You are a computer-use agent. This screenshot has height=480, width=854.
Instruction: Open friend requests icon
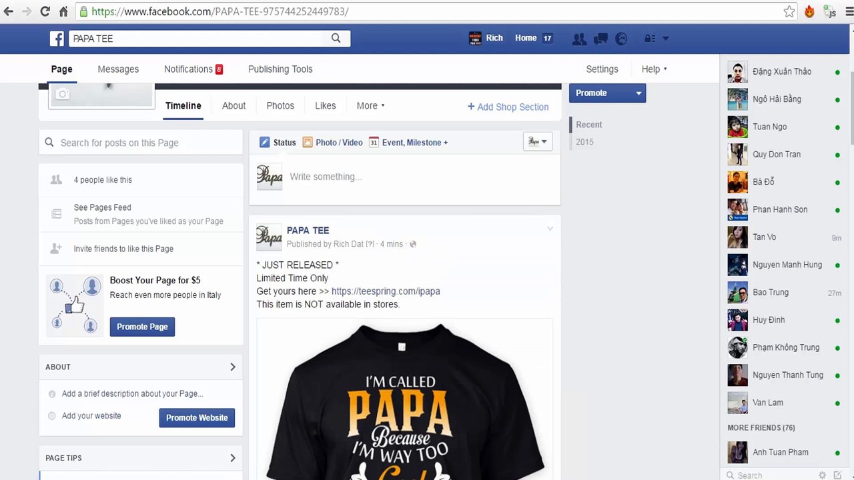[x=579, y=39]
